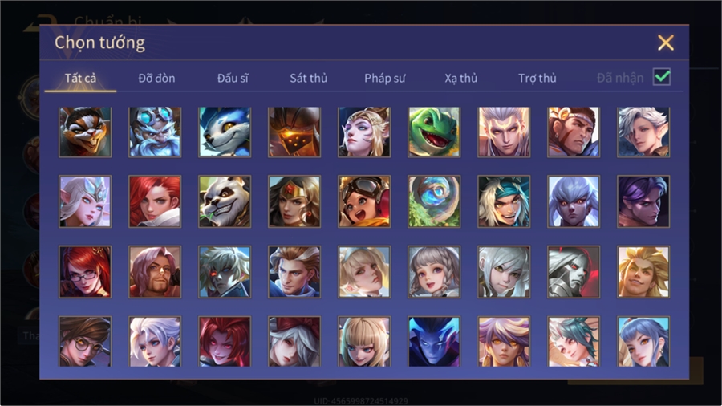Choose the girl hero with aviator goggles

pyautogui.click(x=364, y=201)
